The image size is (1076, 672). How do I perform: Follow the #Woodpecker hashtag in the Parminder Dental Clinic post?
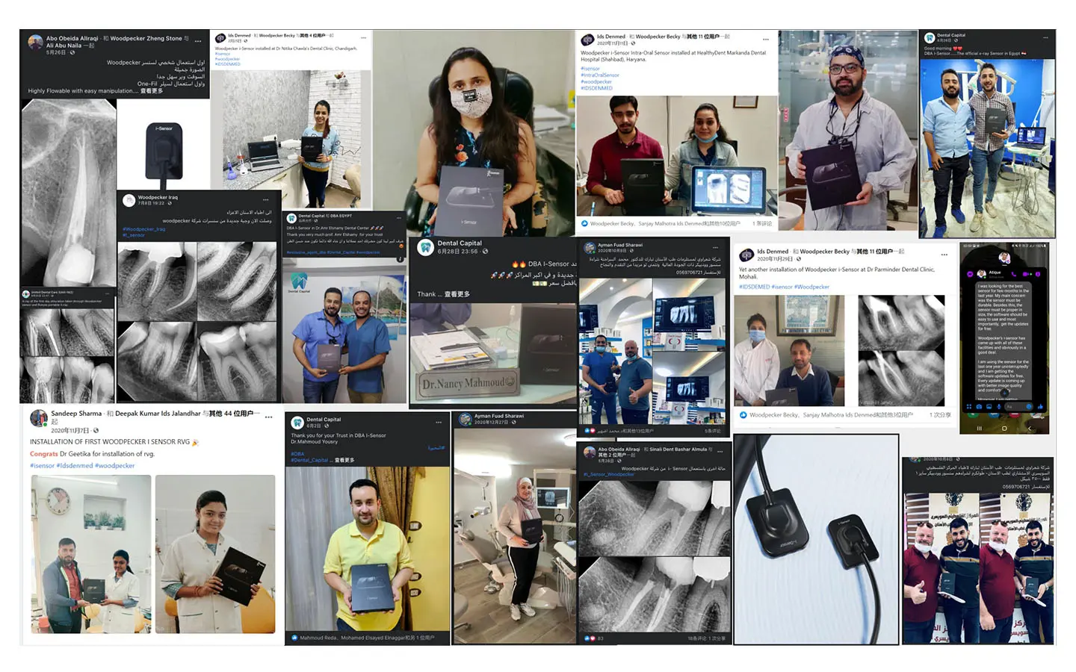tap(811, 287)
